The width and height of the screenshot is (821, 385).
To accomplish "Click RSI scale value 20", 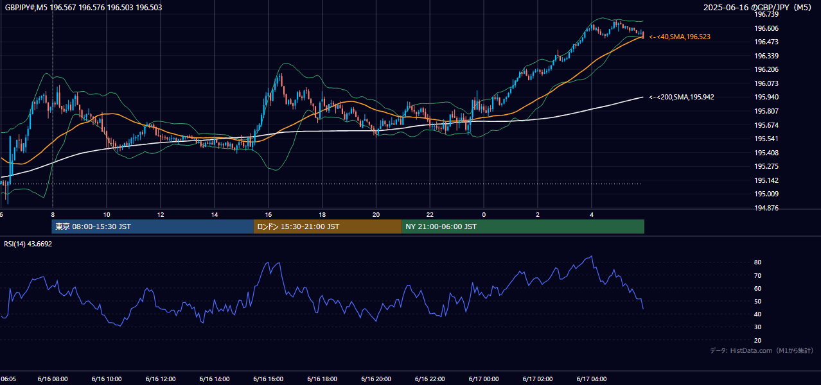I will pyautogui.click(x=758, y=340).
